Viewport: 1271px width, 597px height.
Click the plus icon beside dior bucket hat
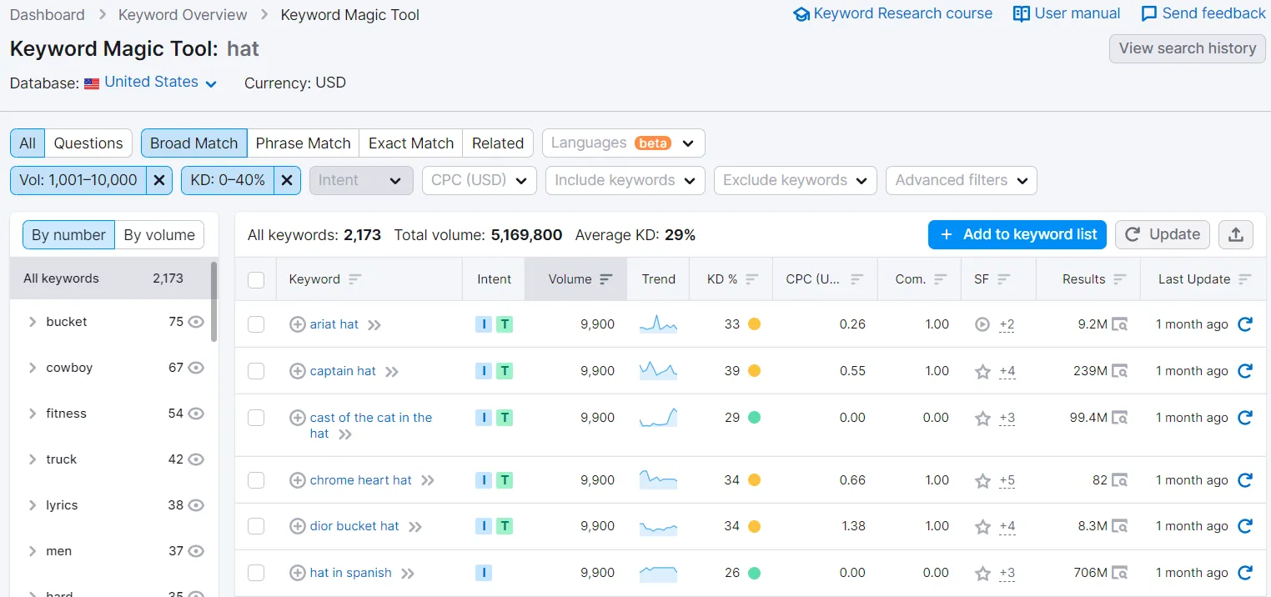click(x=298, y=526)
